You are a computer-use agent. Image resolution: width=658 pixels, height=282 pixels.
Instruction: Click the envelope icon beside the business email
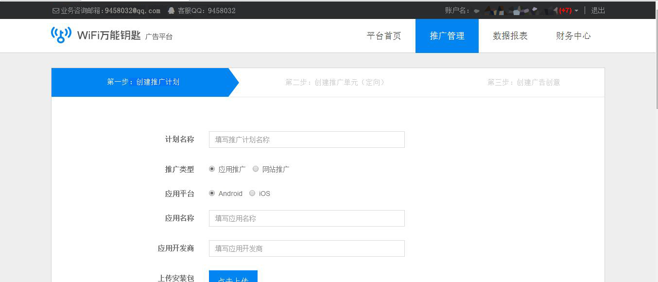pos(55,10)
